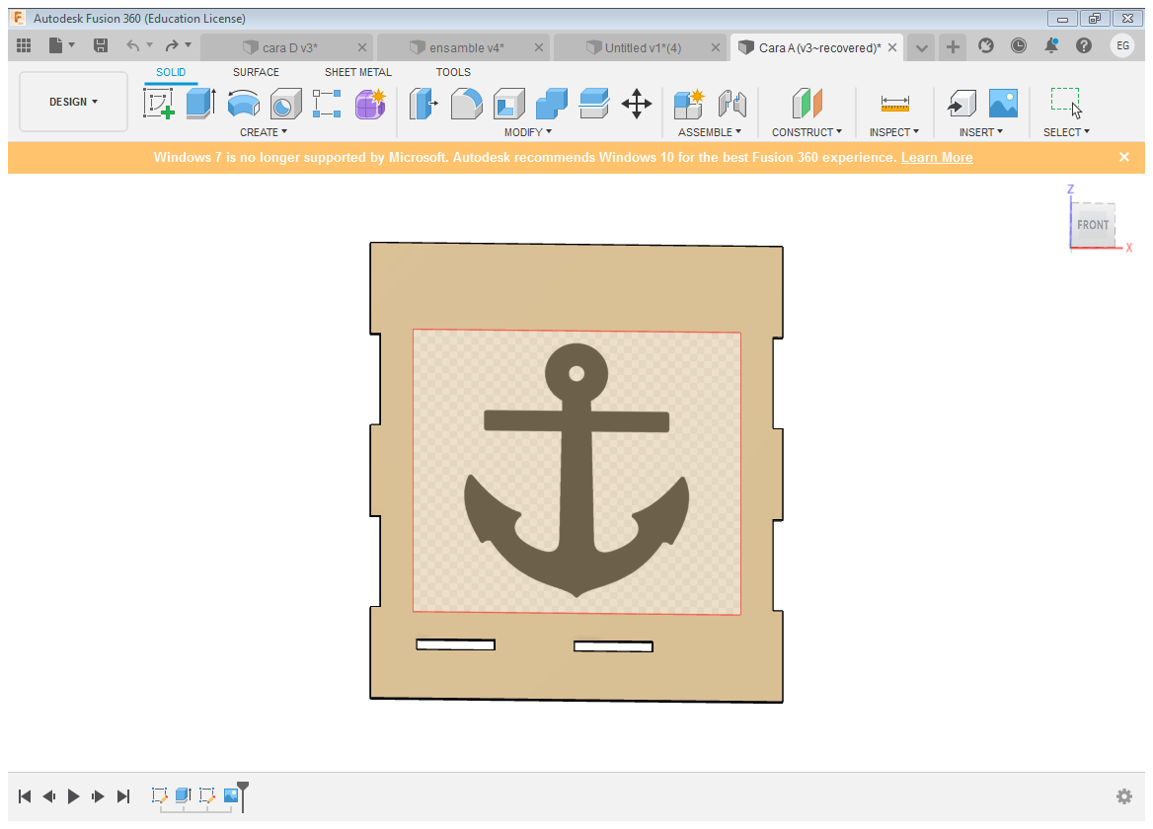
Task: Close the Cara A (v3~recovered) tab
Action: pos(892,47)
